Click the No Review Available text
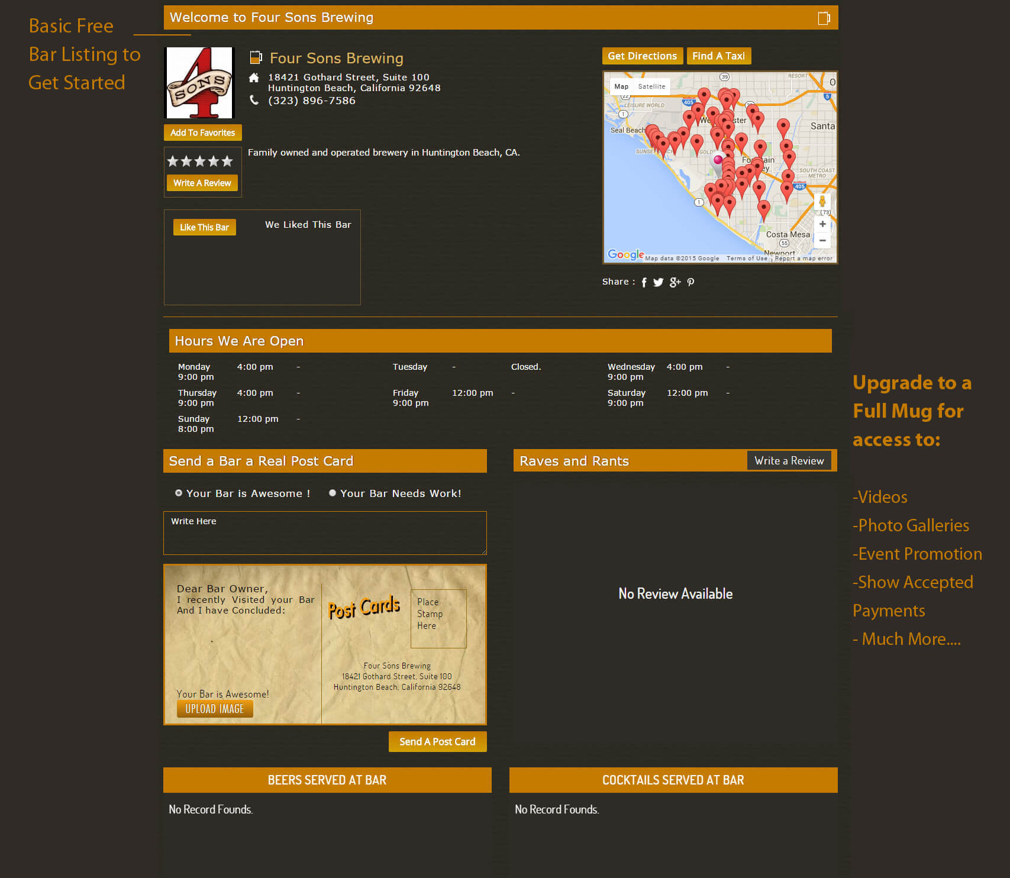Viewport: 1010px width, 878px height. coord(676,593)
